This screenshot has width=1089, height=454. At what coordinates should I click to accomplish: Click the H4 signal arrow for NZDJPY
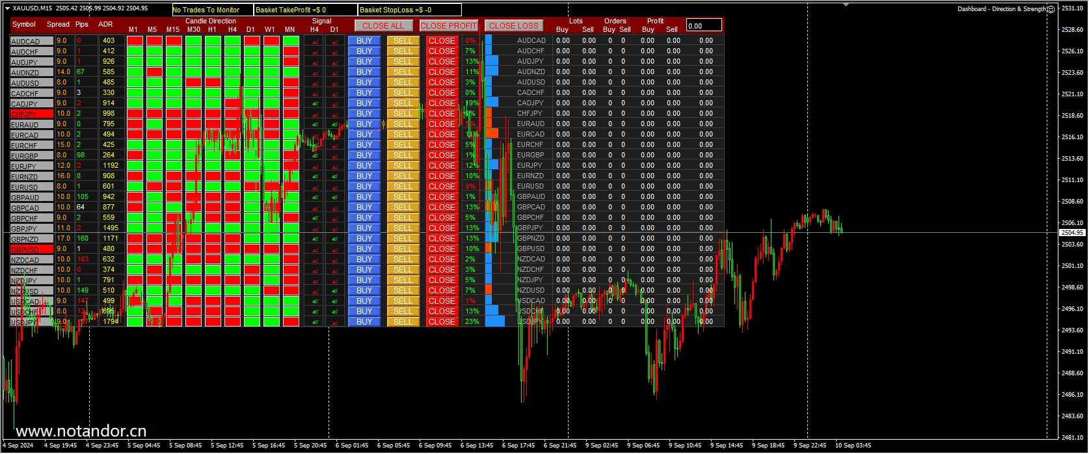tap(315, 280)
